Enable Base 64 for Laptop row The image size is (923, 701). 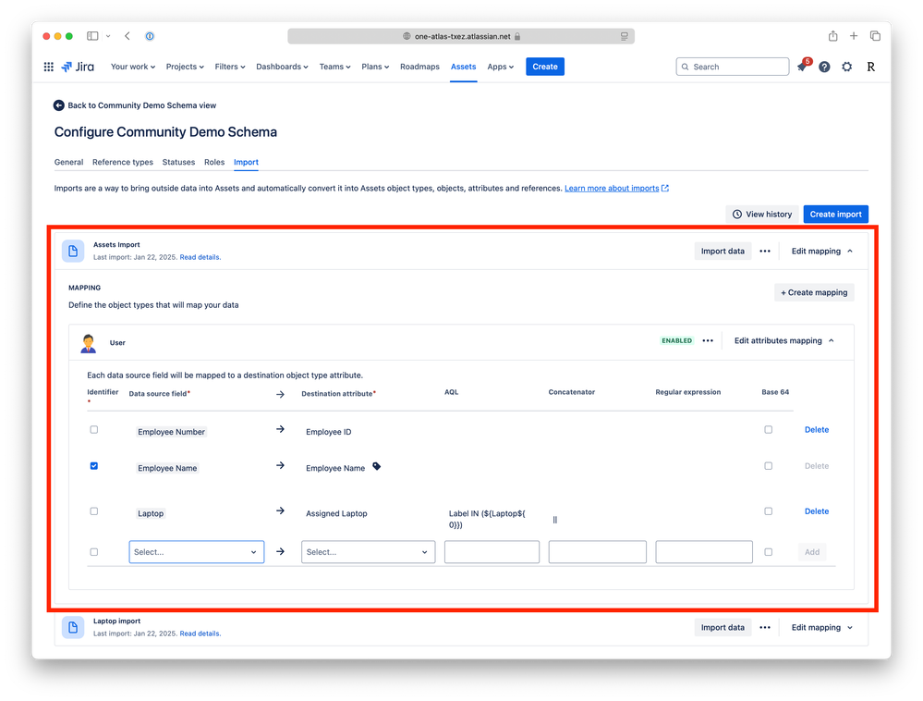(768, 511)
